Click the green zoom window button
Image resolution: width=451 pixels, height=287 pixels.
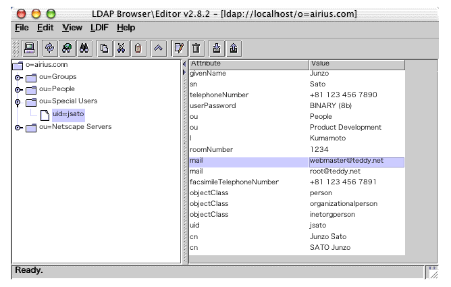[51, 14]
